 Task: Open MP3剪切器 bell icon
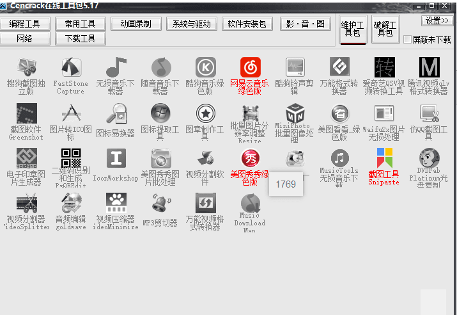(x=161, y=202)
